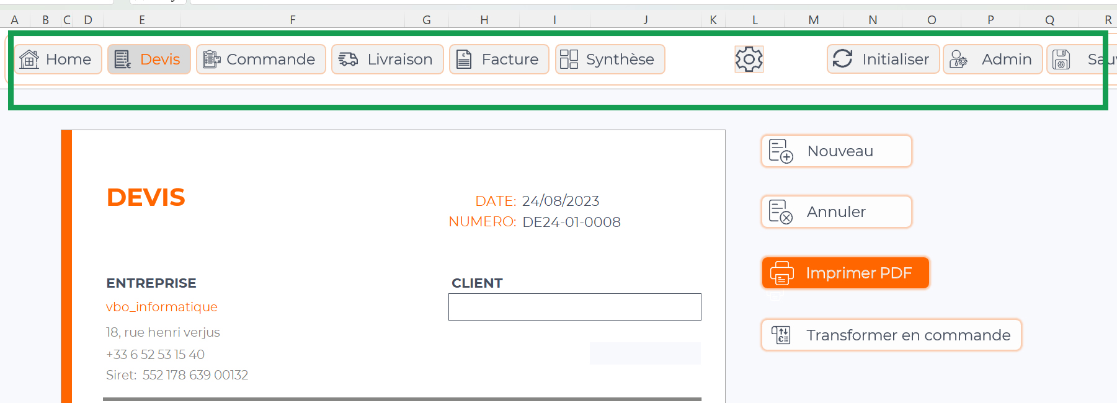Click the Livraison truck icon
Screen dimensions: 1117x403
348,60
